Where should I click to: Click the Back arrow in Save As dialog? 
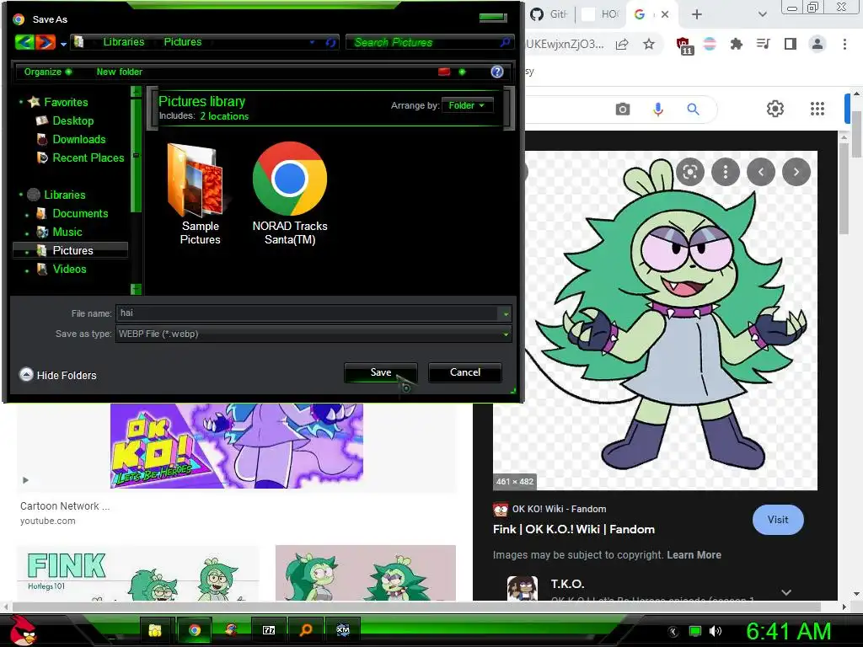tap(24, 42)
